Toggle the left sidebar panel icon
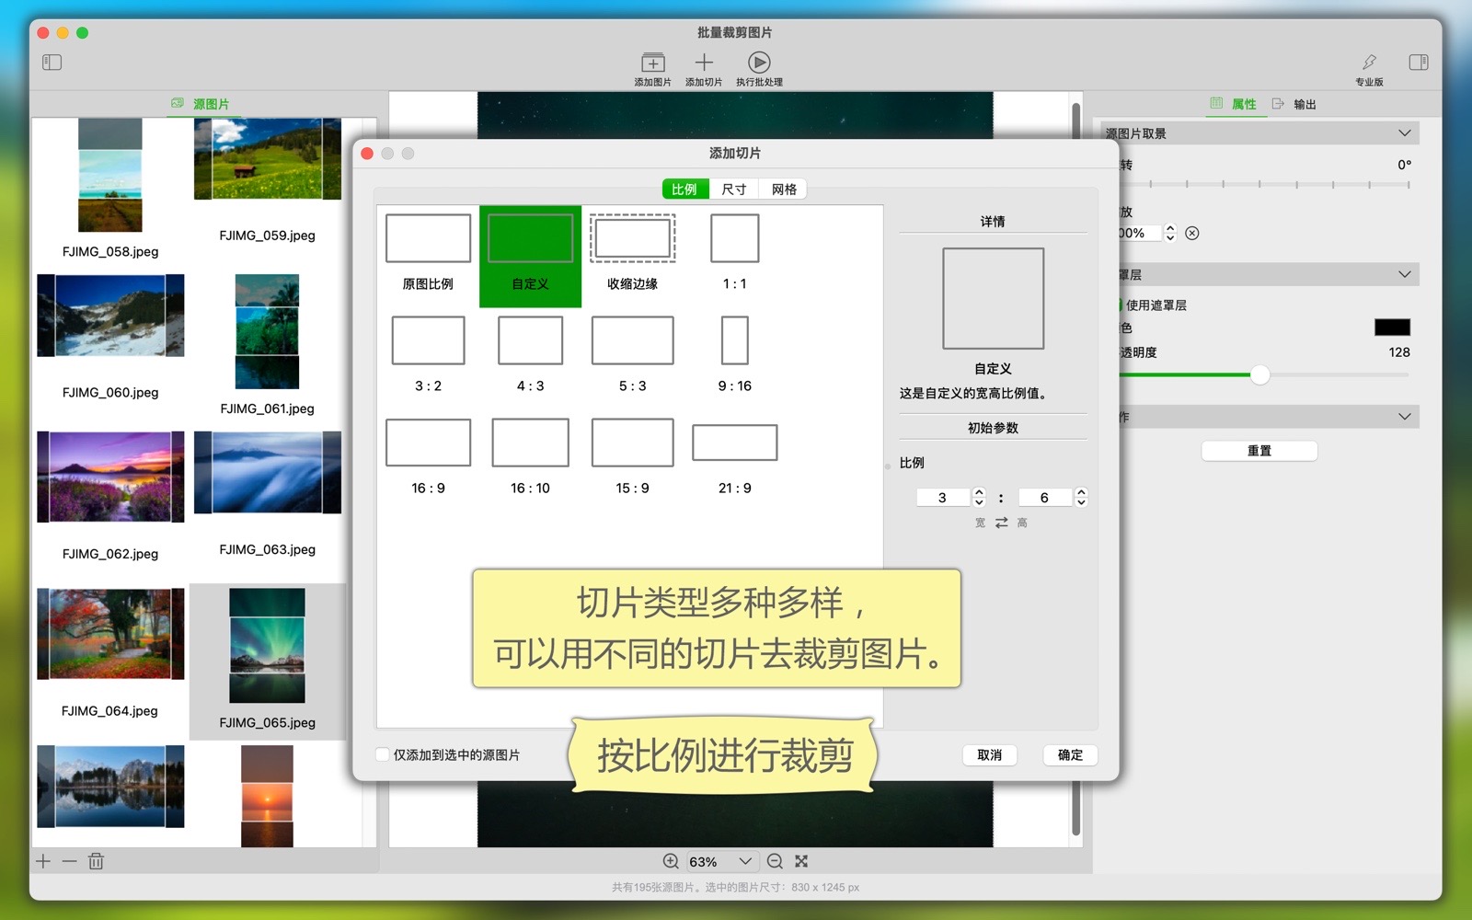This screenshot has height=920, width=1472. click(52, 63)
